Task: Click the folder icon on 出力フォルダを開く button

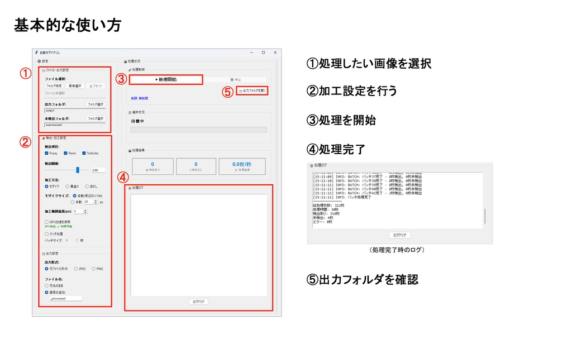Action: [240, 92]
